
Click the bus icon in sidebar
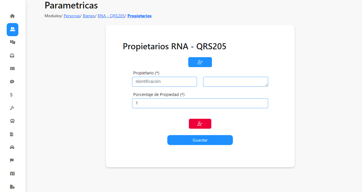[x=12, y=121]
